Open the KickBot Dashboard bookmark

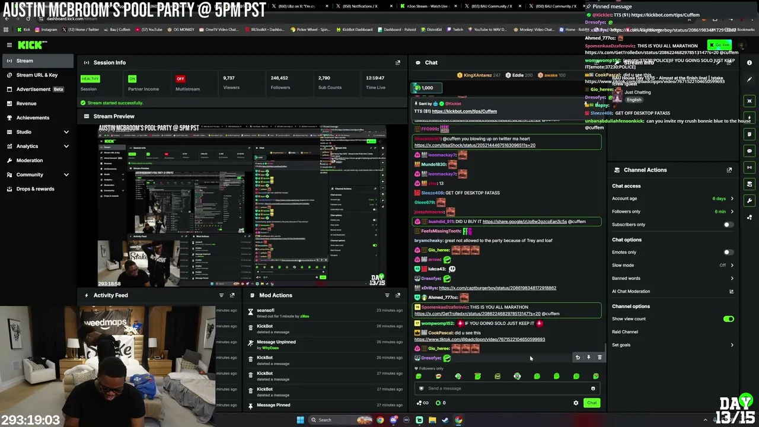coord(355,30)
